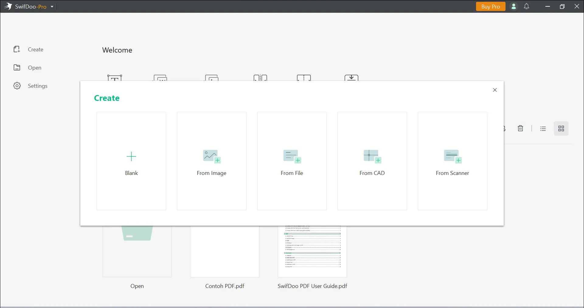
Task: Click the Open file tile
Action: tap(137, 252)
